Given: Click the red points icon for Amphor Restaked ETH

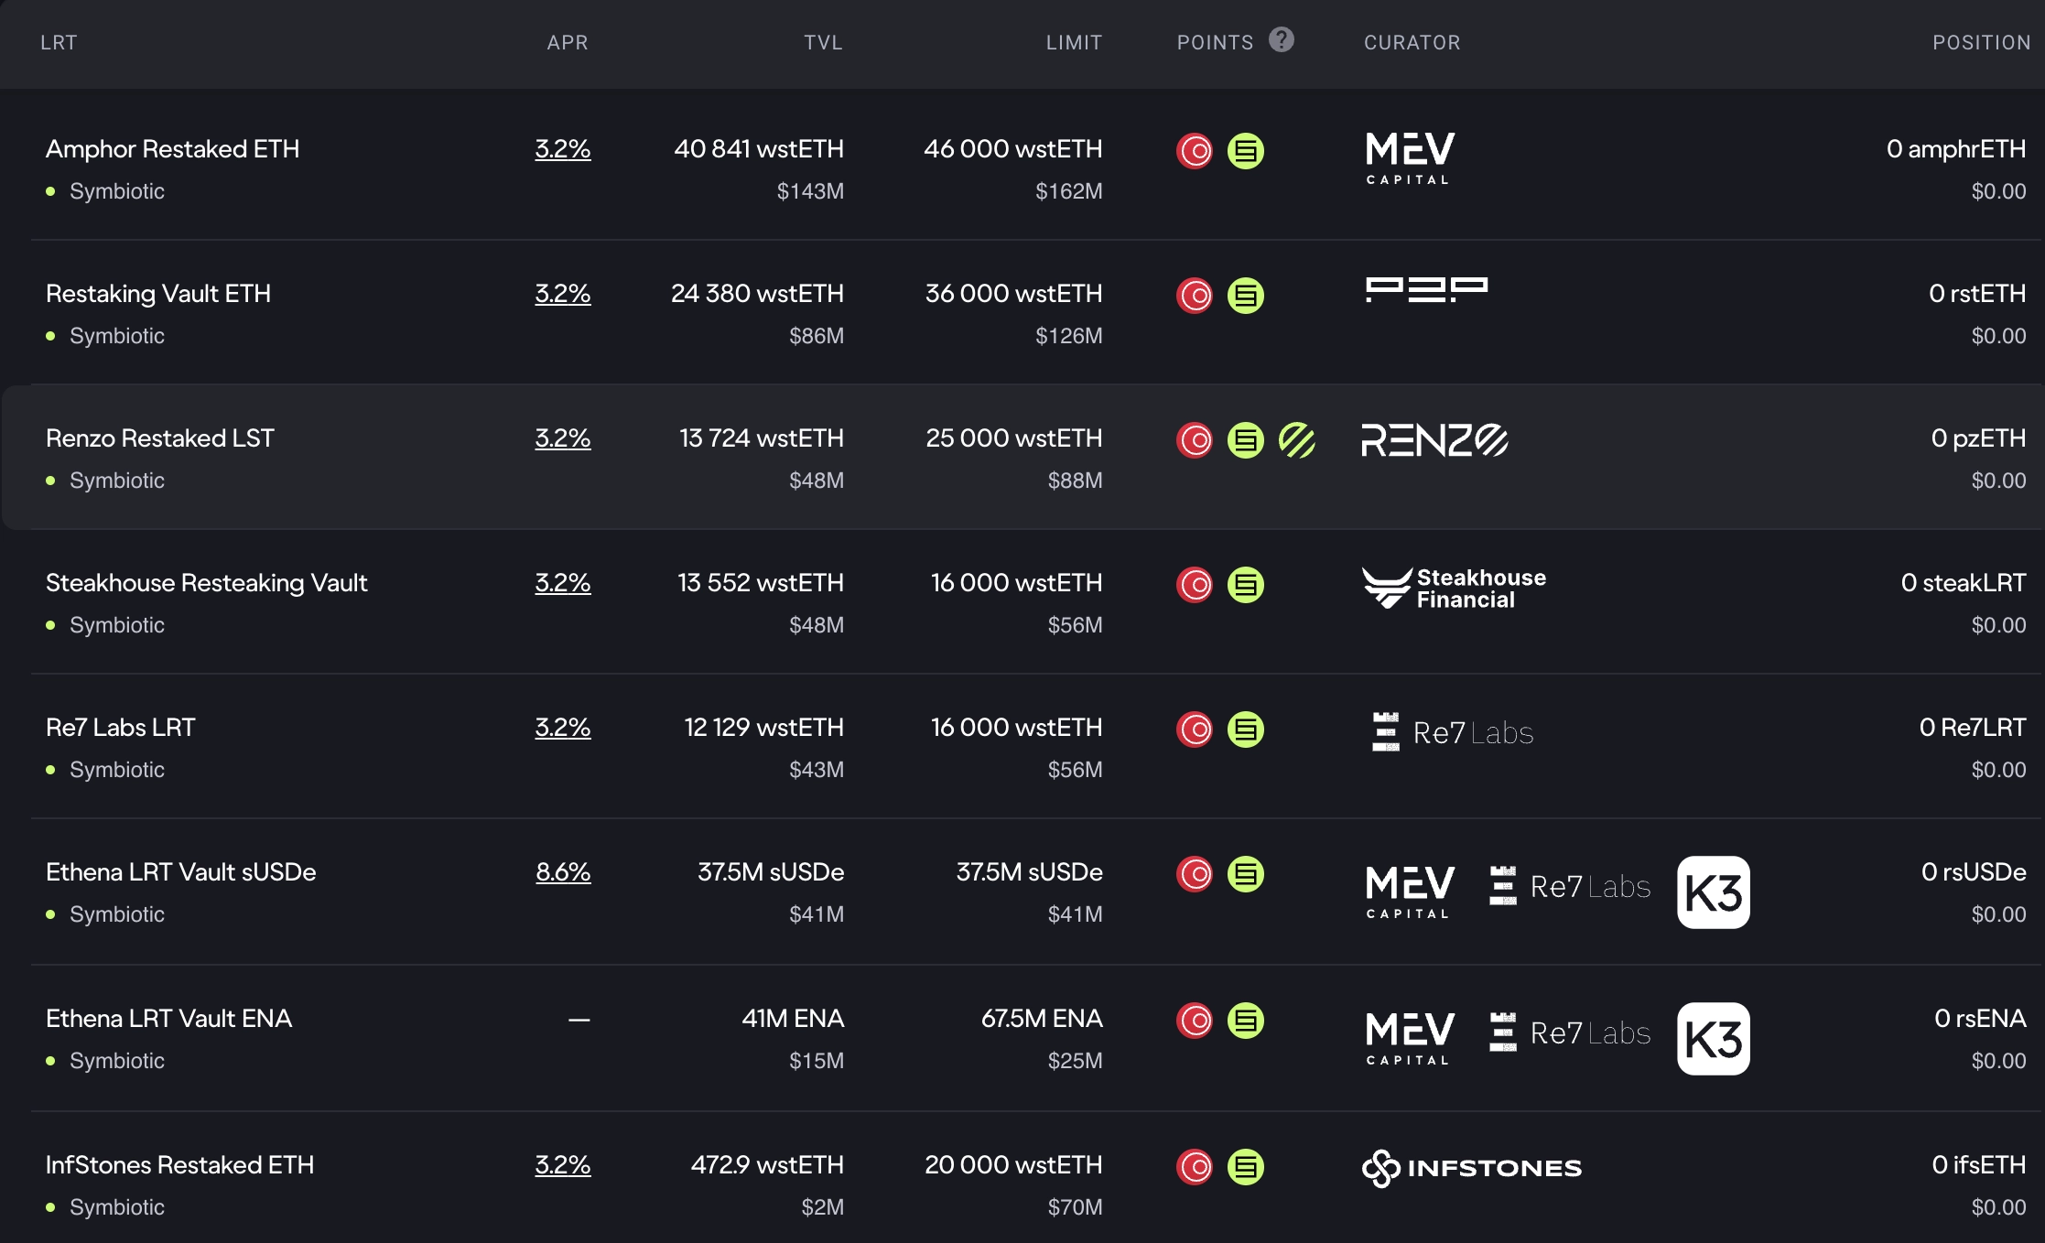Looking at the screenshot, I should pyautogui.click(x=1195, y=151).
